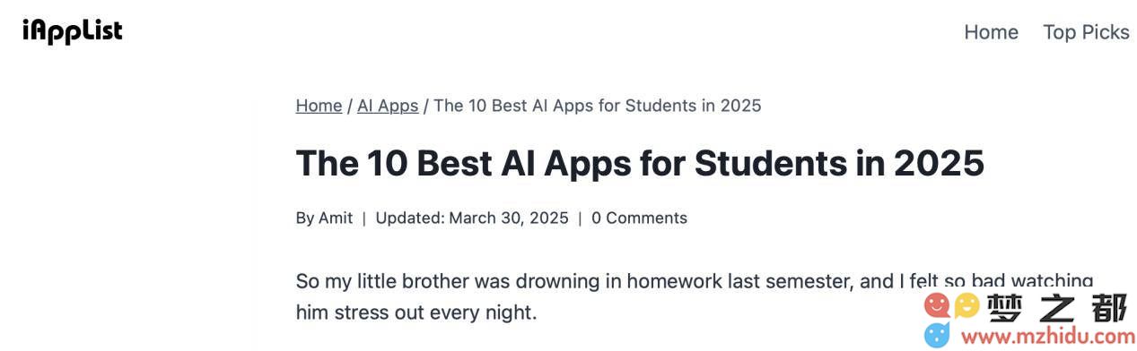This screenshot has width=1137, height=351.
Task: Click the blue smiley face watermark icon
Action: click(937, 335)
